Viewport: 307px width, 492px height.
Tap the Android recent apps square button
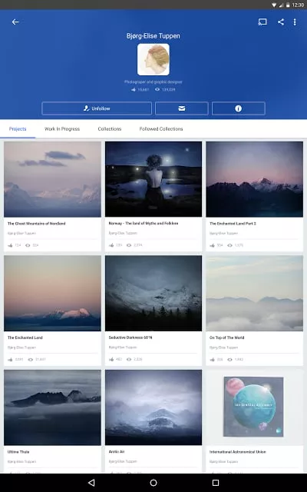click(x=216, y=483)
